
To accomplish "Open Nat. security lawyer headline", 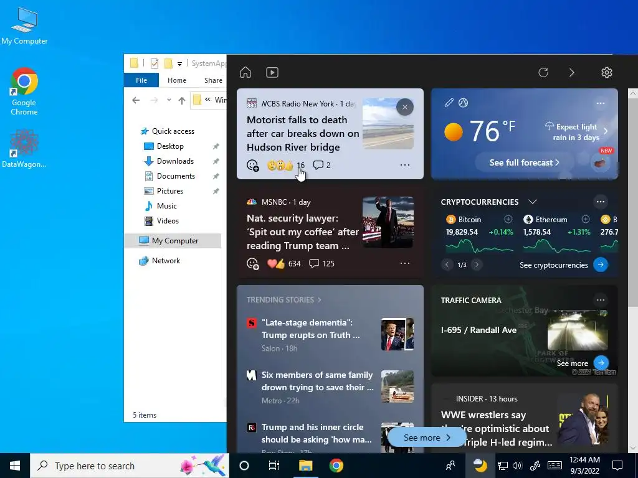I will [303, 232].
